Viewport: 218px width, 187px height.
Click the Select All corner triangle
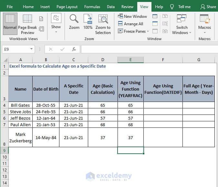(x=5, y=60)
